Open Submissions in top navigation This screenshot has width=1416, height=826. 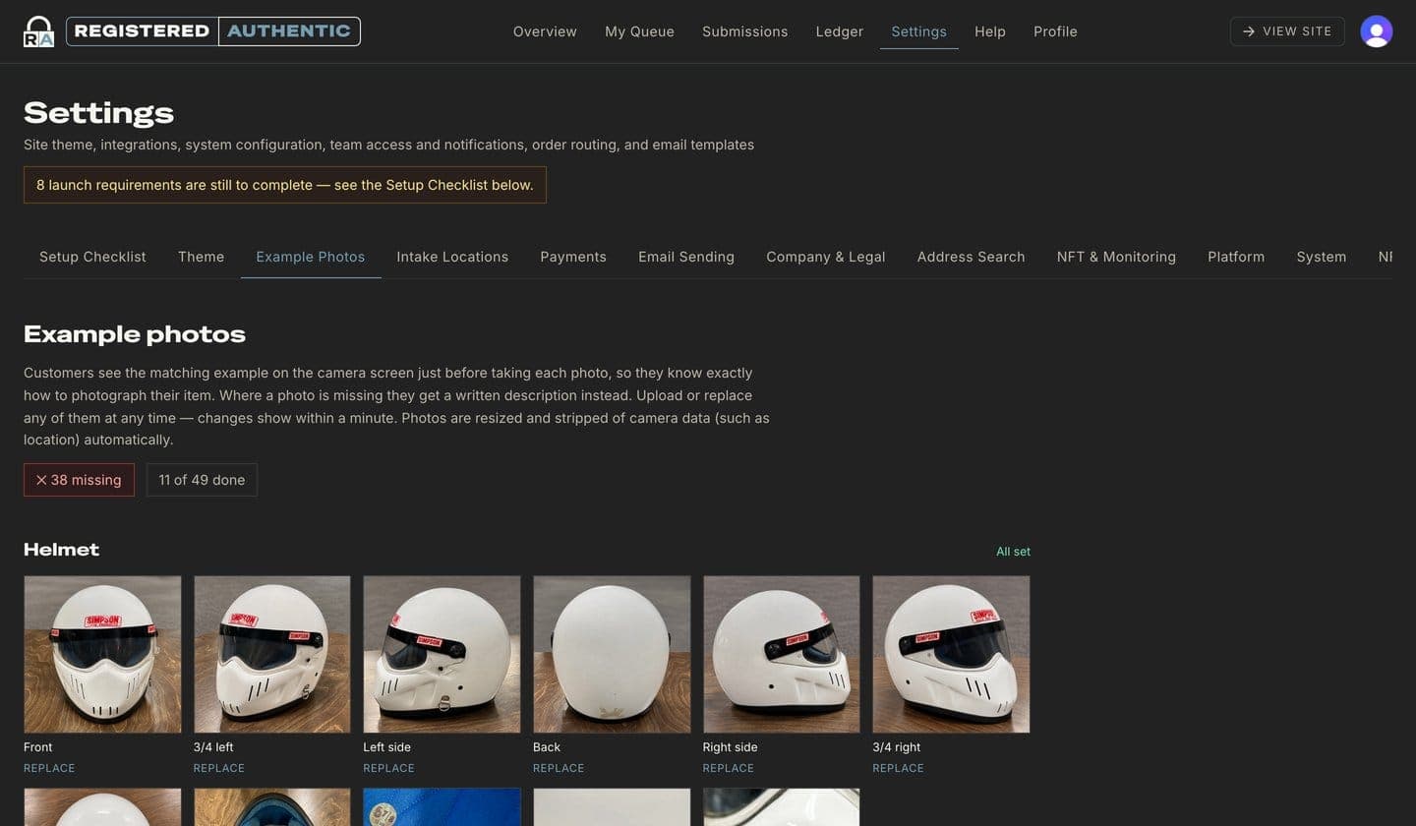744,31
